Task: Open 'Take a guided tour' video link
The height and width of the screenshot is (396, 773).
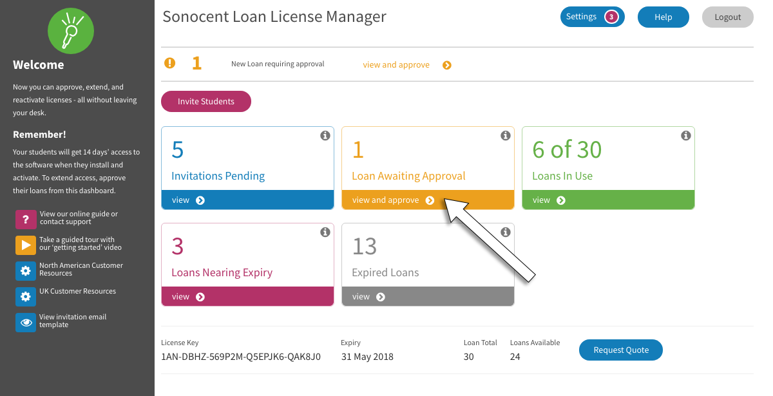Action: pos(81,243)
